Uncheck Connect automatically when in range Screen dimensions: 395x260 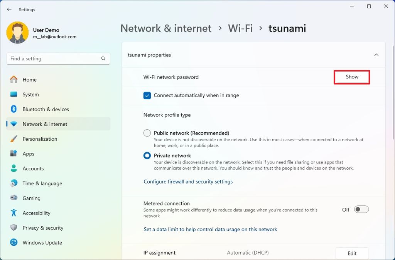[147, 95]
